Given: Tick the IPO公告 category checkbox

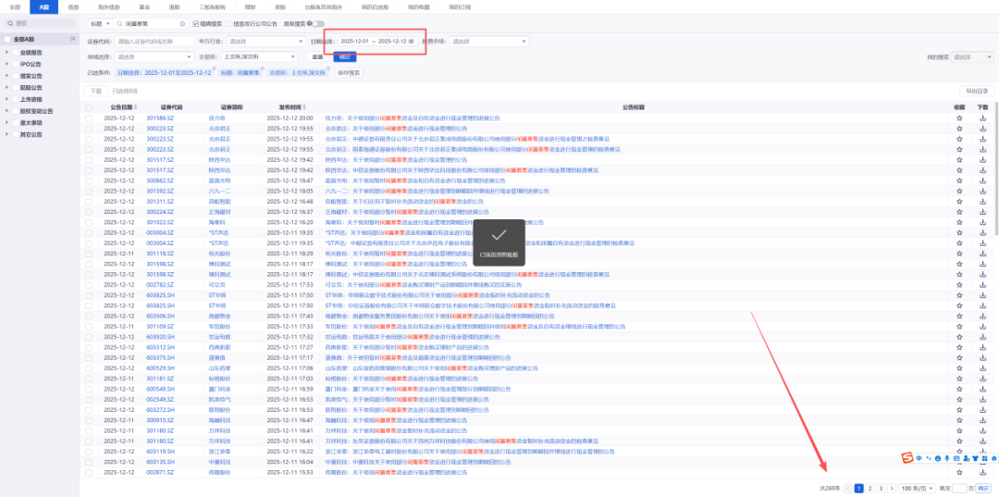Looking at the screenshot, I should 16,64.
